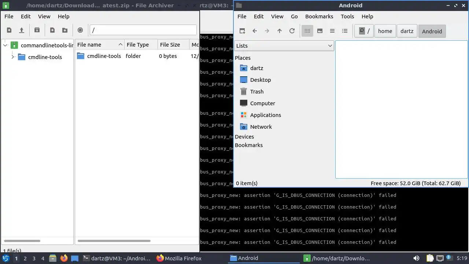Select cmdline-tools folder row in file list
This screenshot has width=469, height=264.
137,56
